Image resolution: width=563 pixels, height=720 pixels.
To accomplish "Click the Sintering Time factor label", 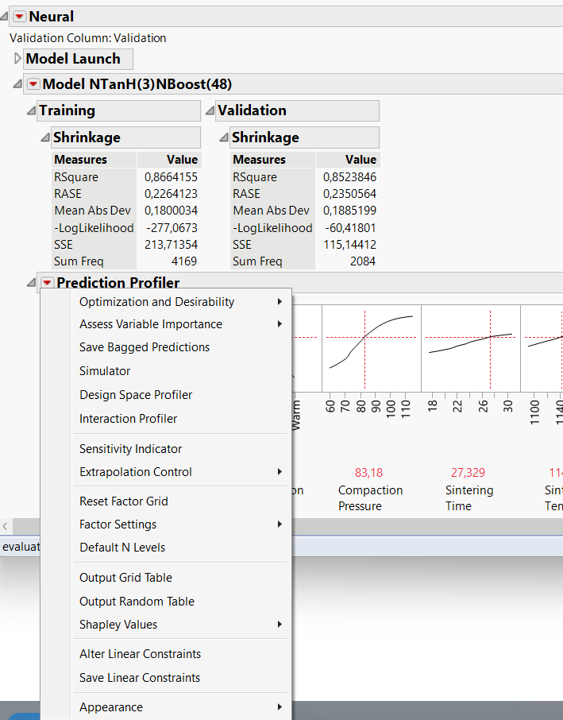I will (x=469, y=498).
